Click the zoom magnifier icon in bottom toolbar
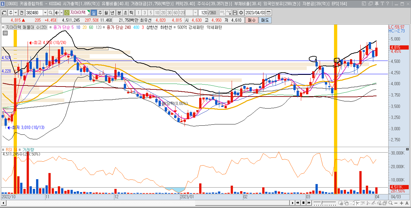 [x=390, y=203]
